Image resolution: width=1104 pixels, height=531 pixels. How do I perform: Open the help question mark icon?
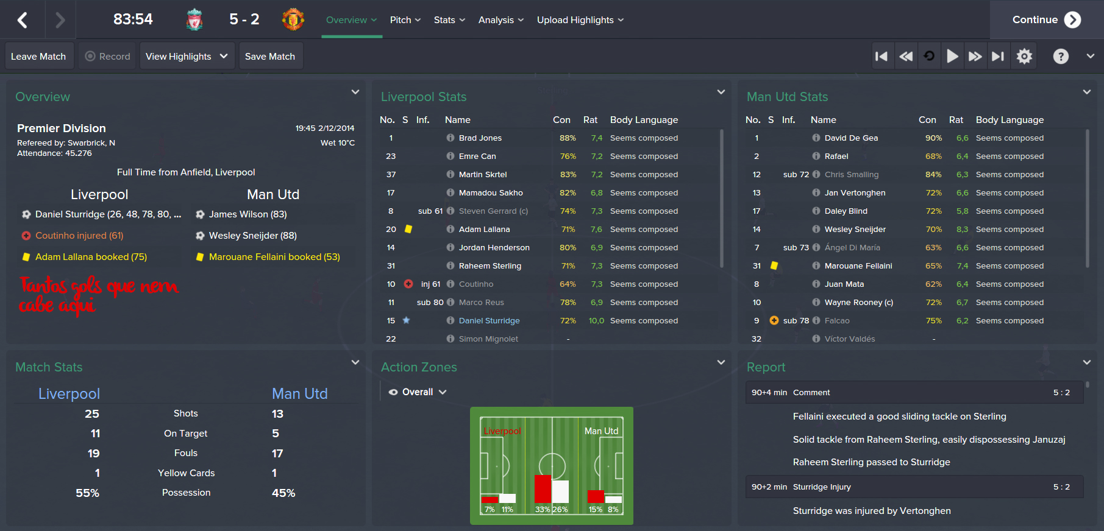tap(1061, 57)
